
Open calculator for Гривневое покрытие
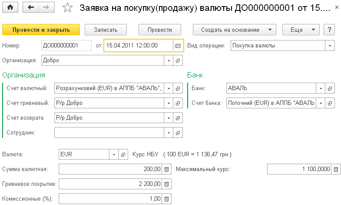[166, 184]
